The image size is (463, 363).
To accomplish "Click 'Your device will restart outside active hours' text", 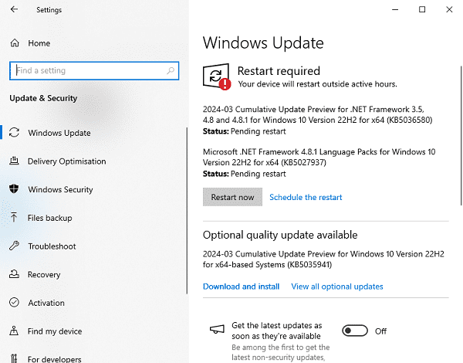I will (317, 84).
